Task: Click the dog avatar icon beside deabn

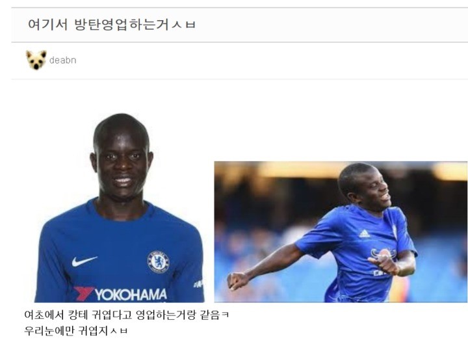Action: pos(36,60)
